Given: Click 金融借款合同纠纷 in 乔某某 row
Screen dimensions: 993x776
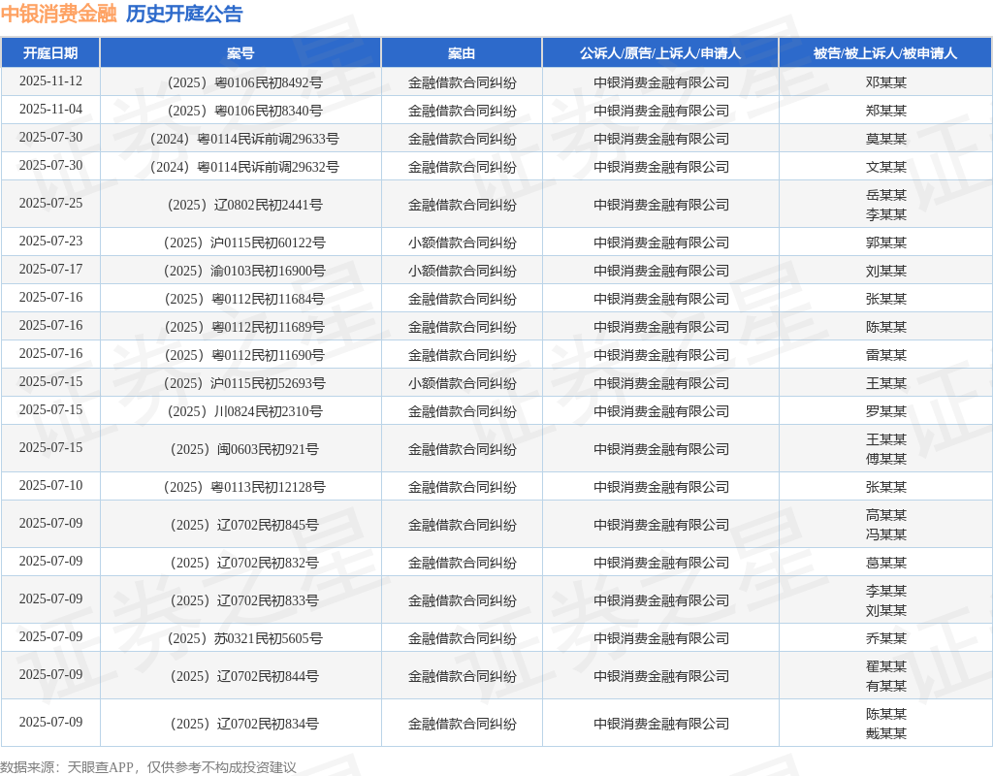Looking at the screenshot, I should pos(462,638).
